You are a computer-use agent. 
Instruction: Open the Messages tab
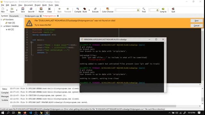(5, 96)
